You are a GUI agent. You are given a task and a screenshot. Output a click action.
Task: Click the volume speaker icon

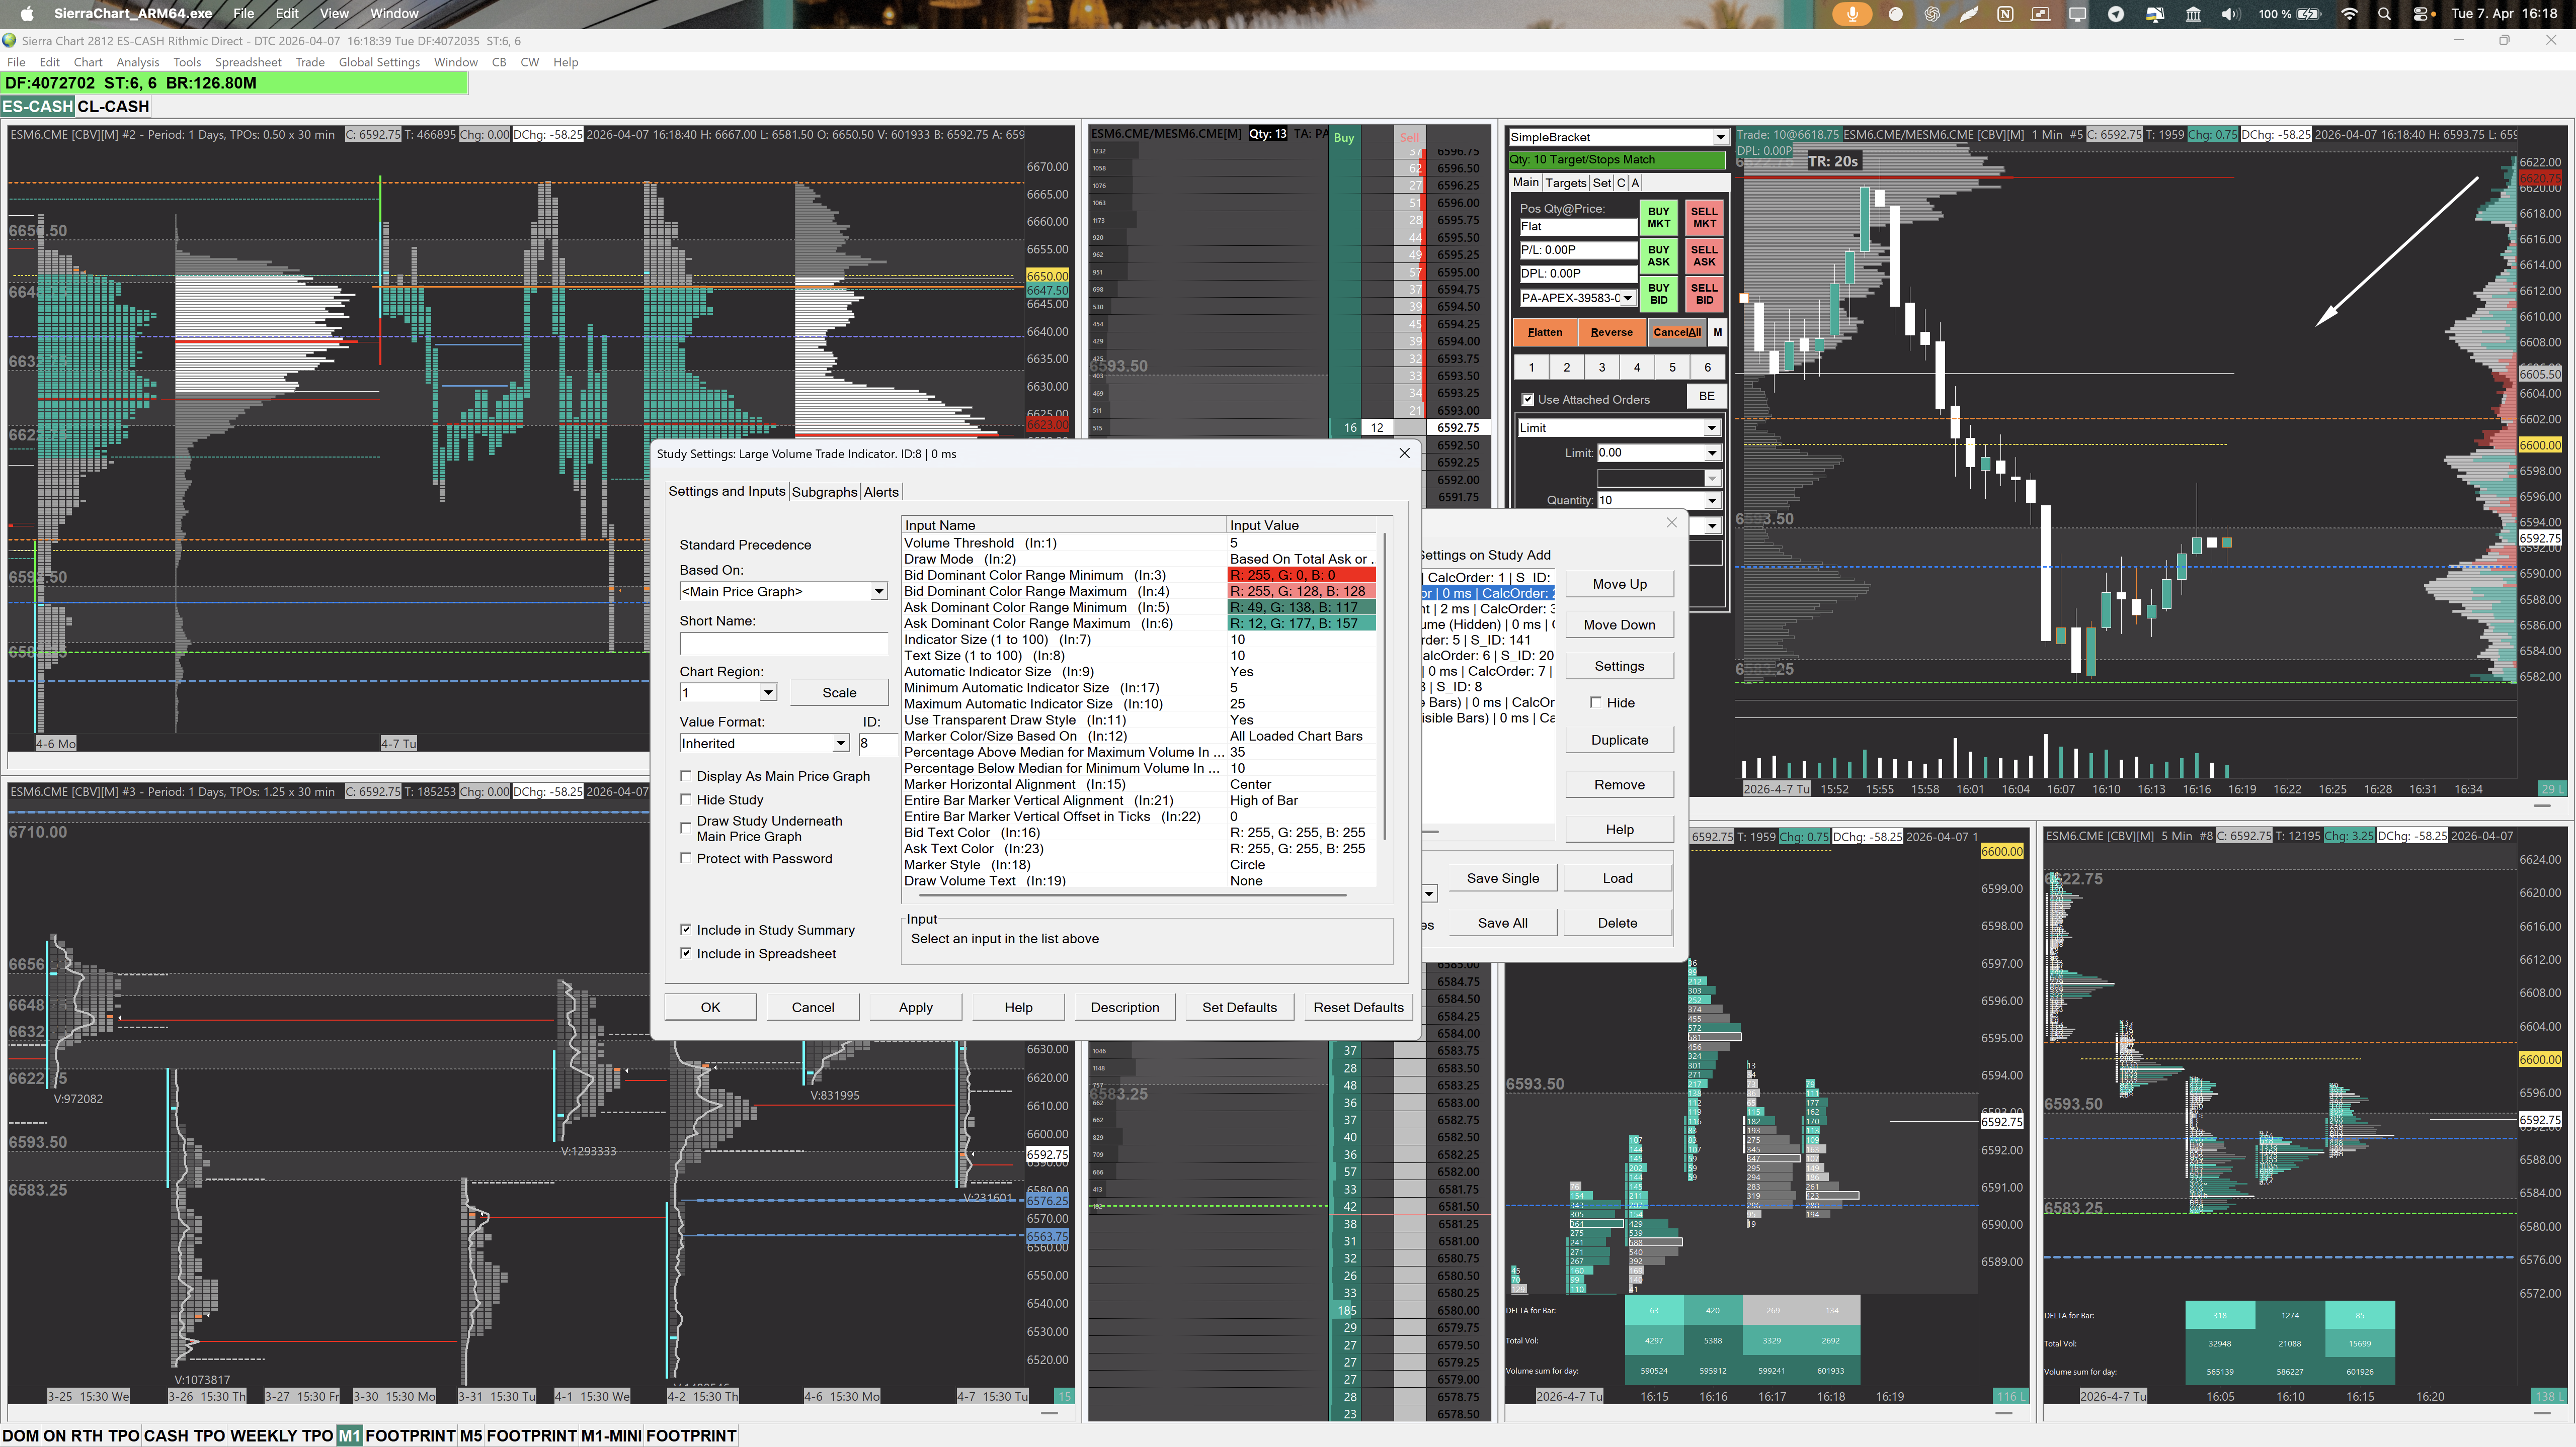click(2230, 14)
